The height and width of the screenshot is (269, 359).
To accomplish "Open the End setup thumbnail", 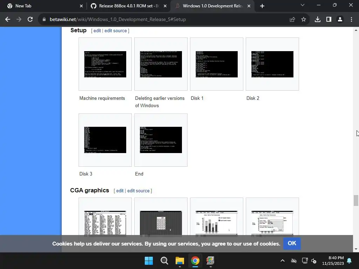I will (161, 140).
